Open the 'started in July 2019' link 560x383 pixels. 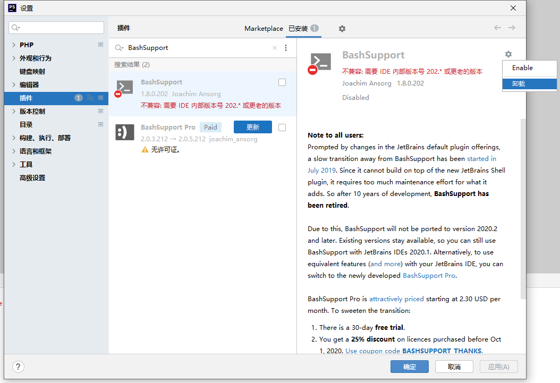(x=481, y=158)
